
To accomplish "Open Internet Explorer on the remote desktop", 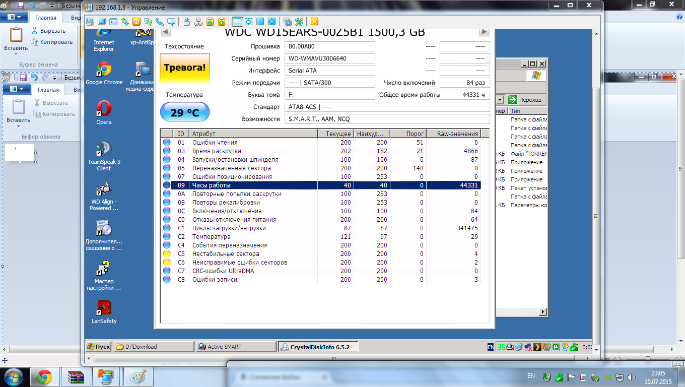I will tap(104, 40).
